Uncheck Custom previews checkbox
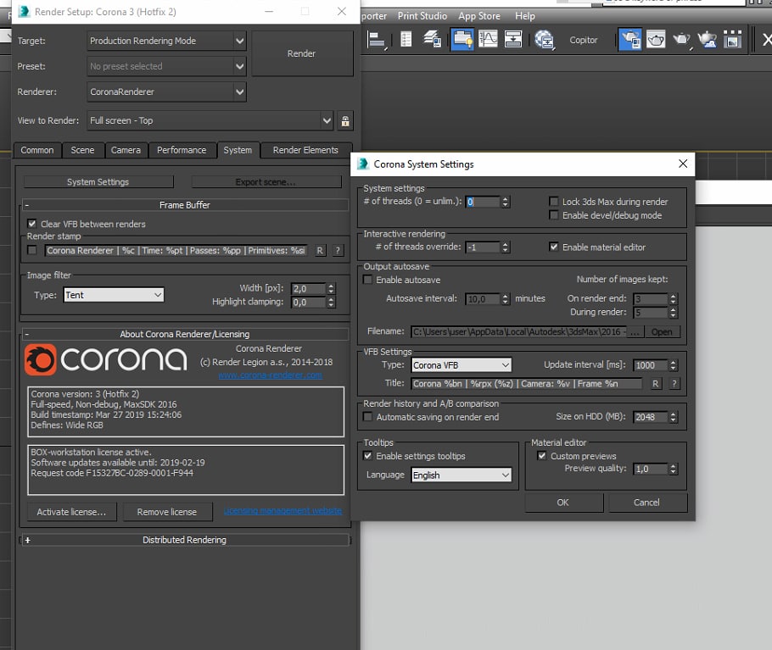This screenshot has width=772, height=650. (541, 456)
